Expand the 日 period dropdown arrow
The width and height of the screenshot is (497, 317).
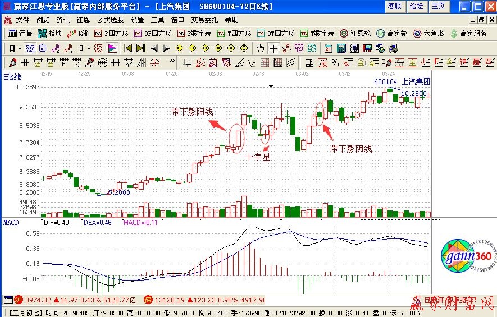(20, 48)
